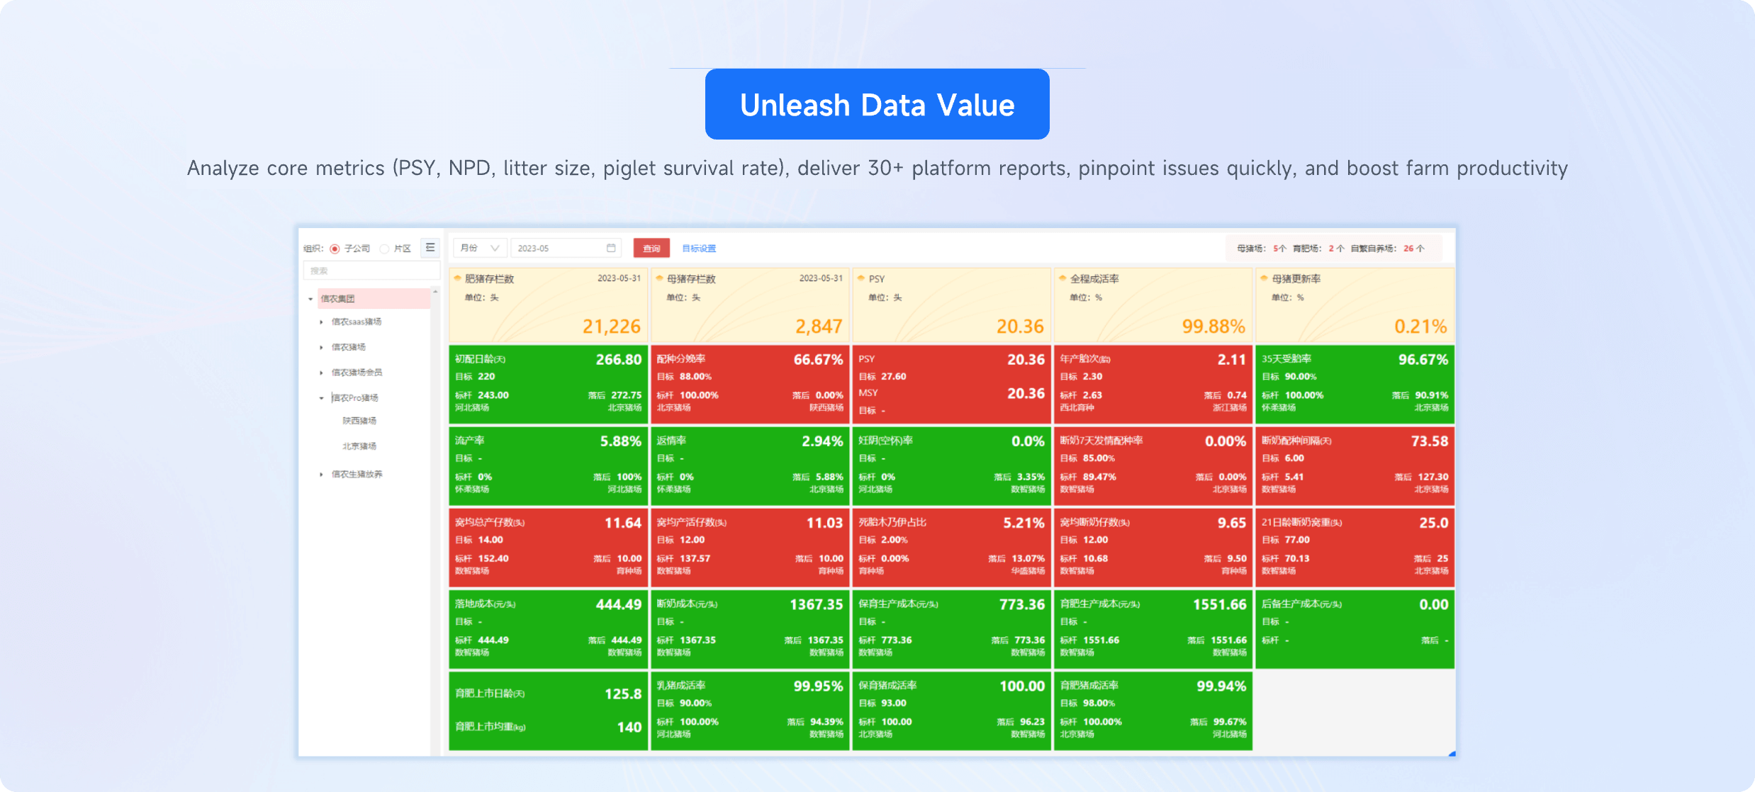Image resolution: width=1755 pixels, height=792 pixels.
Task: Click orange icon beside 母猪更新率 card
Action: pyautogui.click(x=1264, y=278)
